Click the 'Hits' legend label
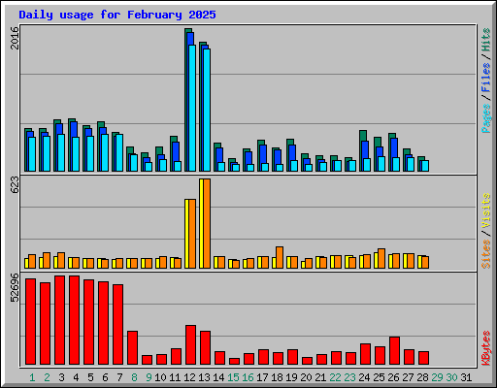 [x=486, y=40]
